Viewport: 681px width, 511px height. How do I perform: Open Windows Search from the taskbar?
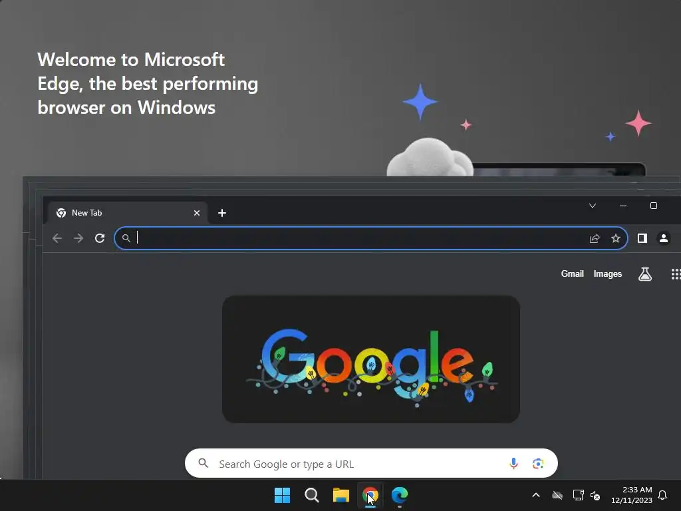pyautogui.click(x=312, y=495)
